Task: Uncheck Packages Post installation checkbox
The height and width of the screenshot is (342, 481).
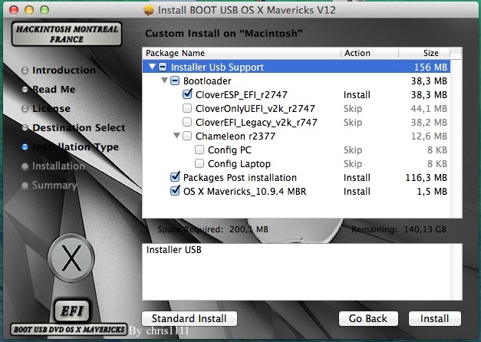Action: point(175,176)
